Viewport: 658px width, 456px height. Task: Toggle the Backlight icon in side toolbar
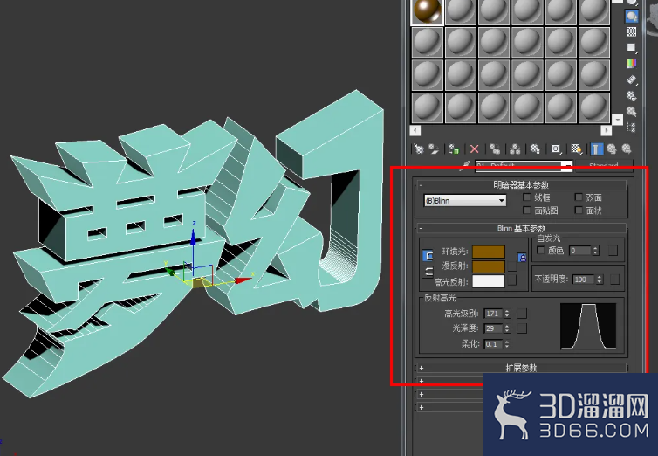click(632, 17)
